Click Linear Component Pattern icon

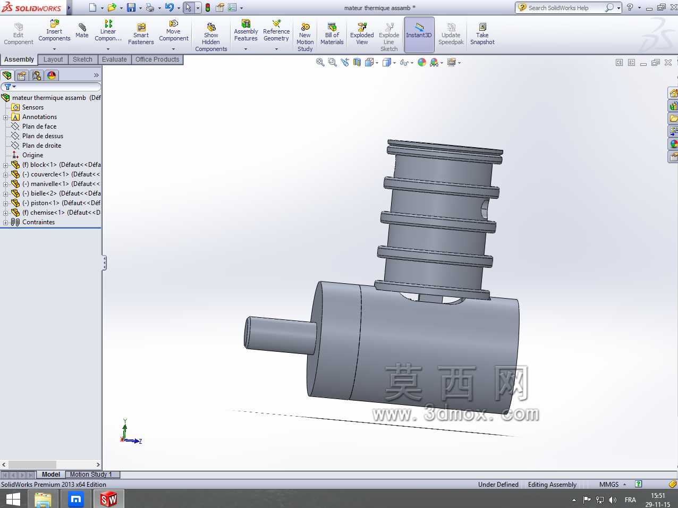point(108,24)
